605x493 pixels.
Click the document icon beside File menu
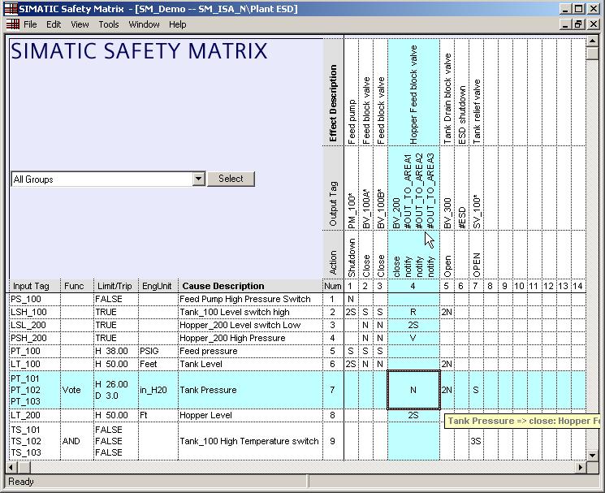(x=13, y=24)
